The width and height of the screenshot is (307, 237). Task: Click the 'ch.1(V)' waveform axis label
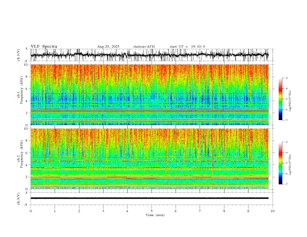pos(19,55)
